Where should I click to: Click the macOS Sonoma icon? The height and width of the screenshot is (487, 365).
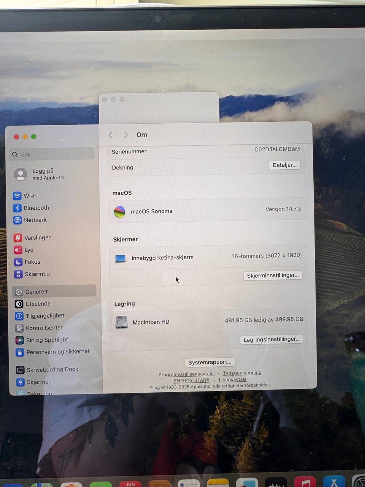[x=120, y=212]
